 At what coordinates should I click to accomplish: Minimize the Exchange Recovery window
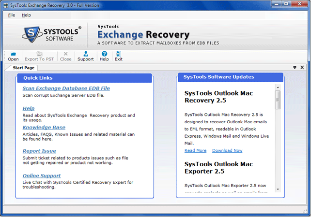(x=277, y=4)
